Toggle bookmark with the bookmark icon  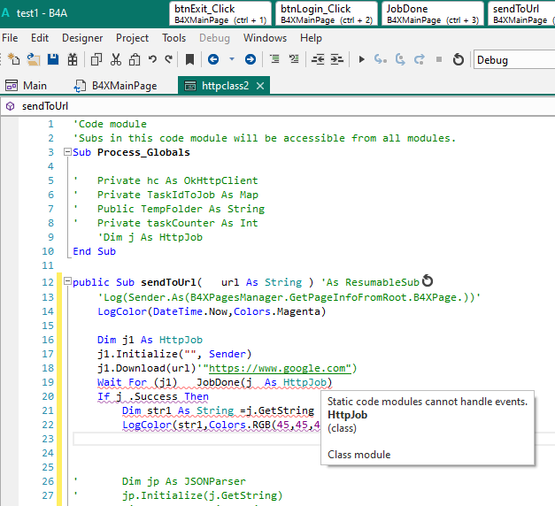[x=189, y=59]
